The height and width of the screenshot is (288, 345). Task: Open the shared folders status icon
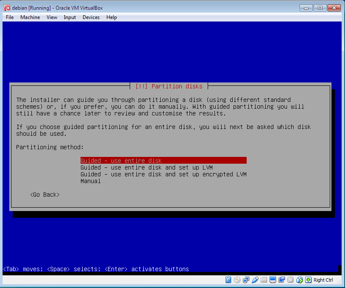point(264,280)
